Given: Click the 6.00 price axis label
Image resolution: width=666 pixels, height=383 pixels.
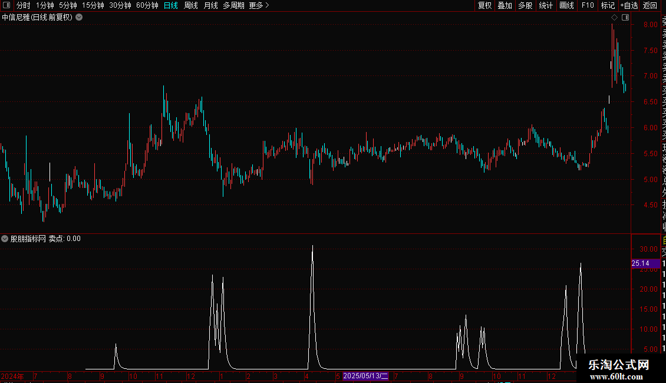Looking at the screenshot, I should pos(650,128).
